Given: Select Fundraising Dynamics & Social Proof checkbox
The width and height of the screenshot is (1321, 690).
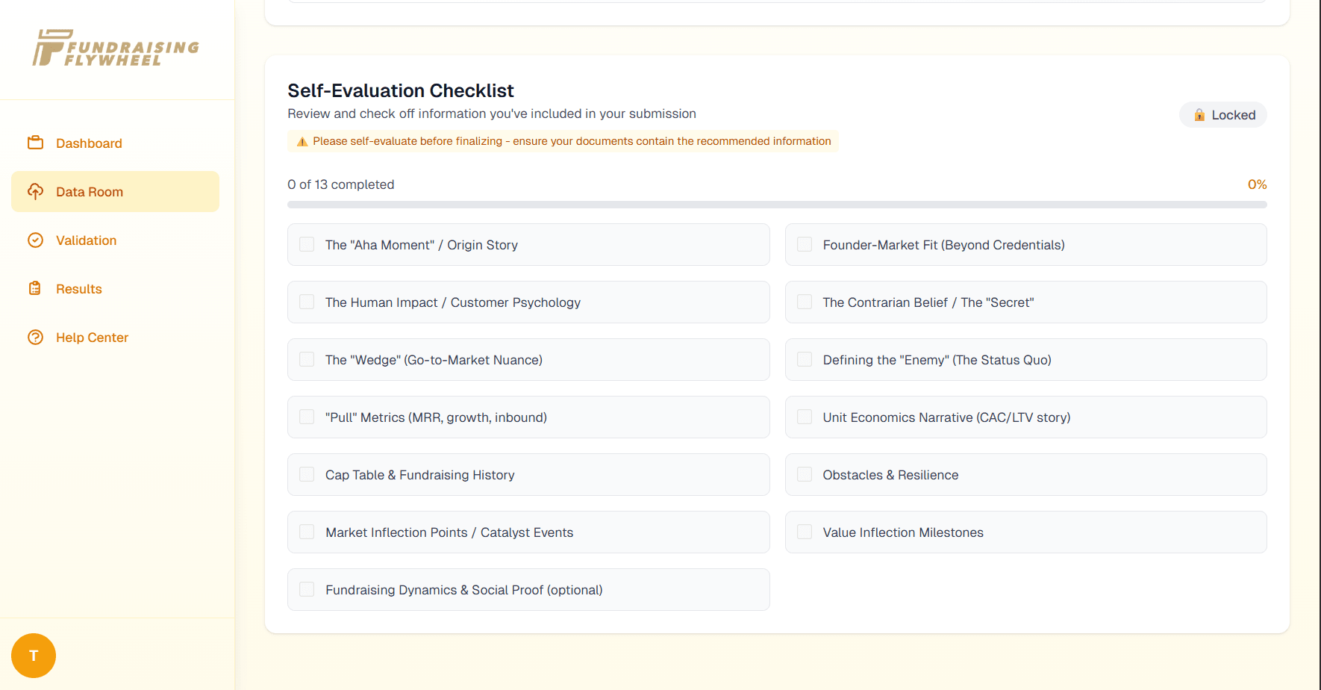Looking at the screenshot, I should [x=307, y=589].
